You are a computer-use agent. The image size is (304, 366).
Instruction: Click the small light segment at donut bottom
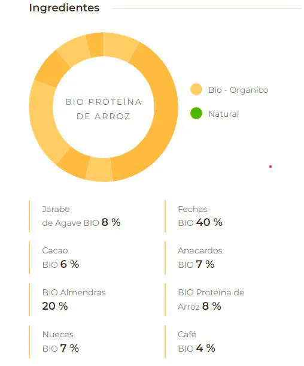(x=99, y=170)
